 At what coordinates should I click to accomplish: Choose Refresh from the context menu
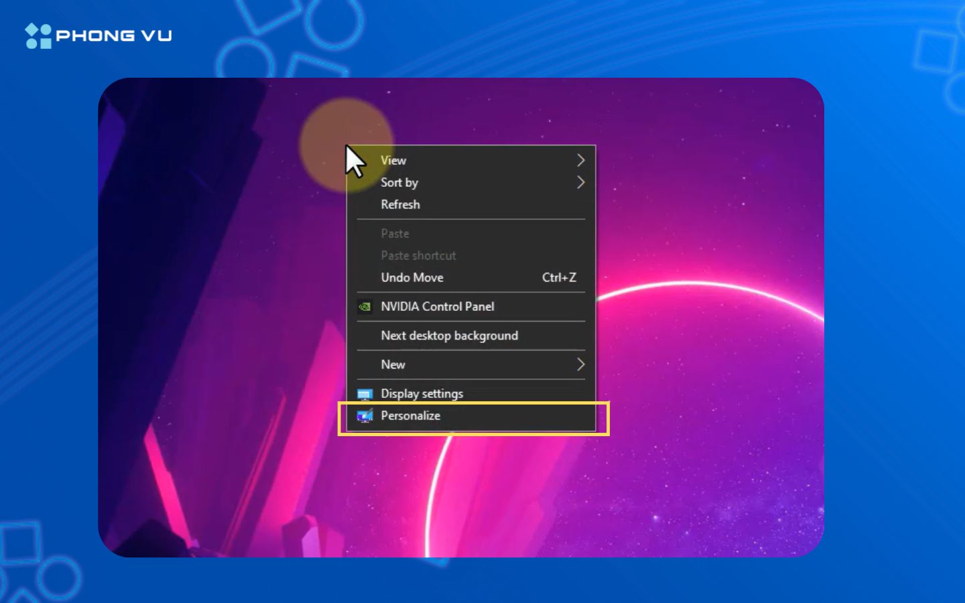pyautogui.click(x=400, y=204)
